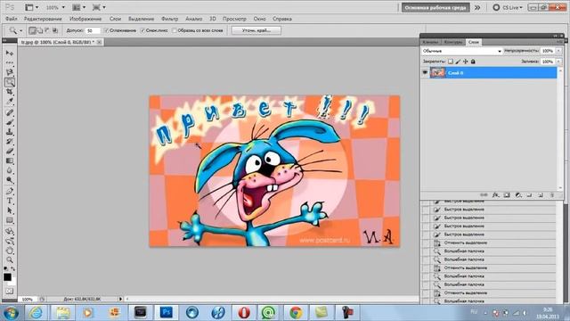
Task: Select the Eyedropper tool
Action: click(10, 101)
